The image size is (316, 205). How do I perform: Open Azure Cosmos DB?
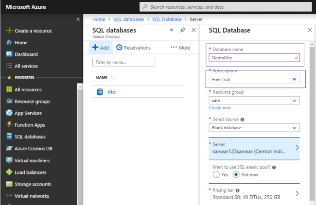tap(34, 149)
